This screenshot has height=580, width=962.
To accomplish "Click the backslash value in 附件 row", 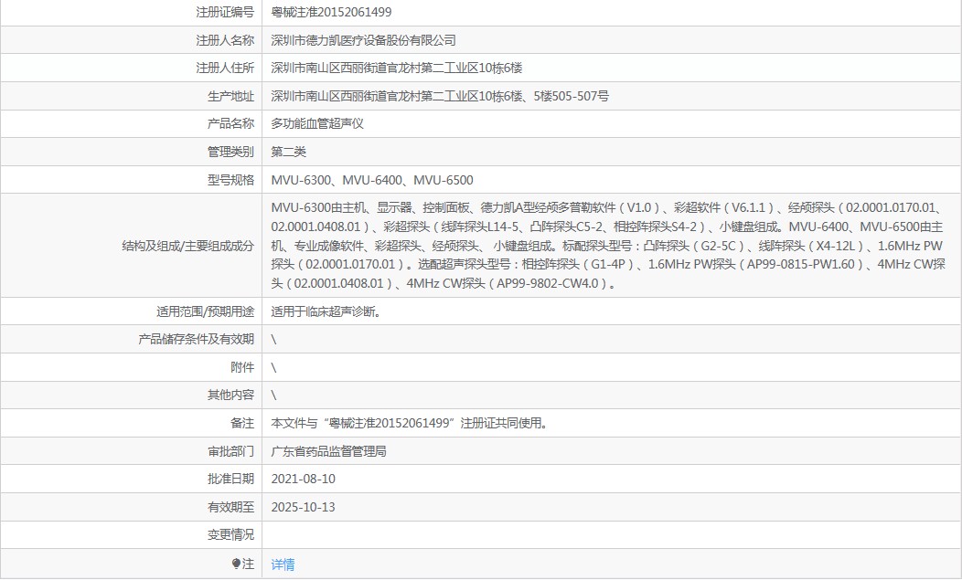I will (x=273, y=367).
